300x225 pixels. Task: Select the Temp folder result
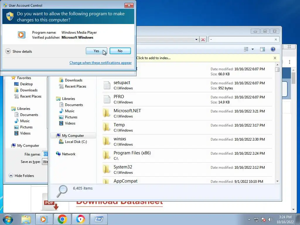(x=187, y=127)
